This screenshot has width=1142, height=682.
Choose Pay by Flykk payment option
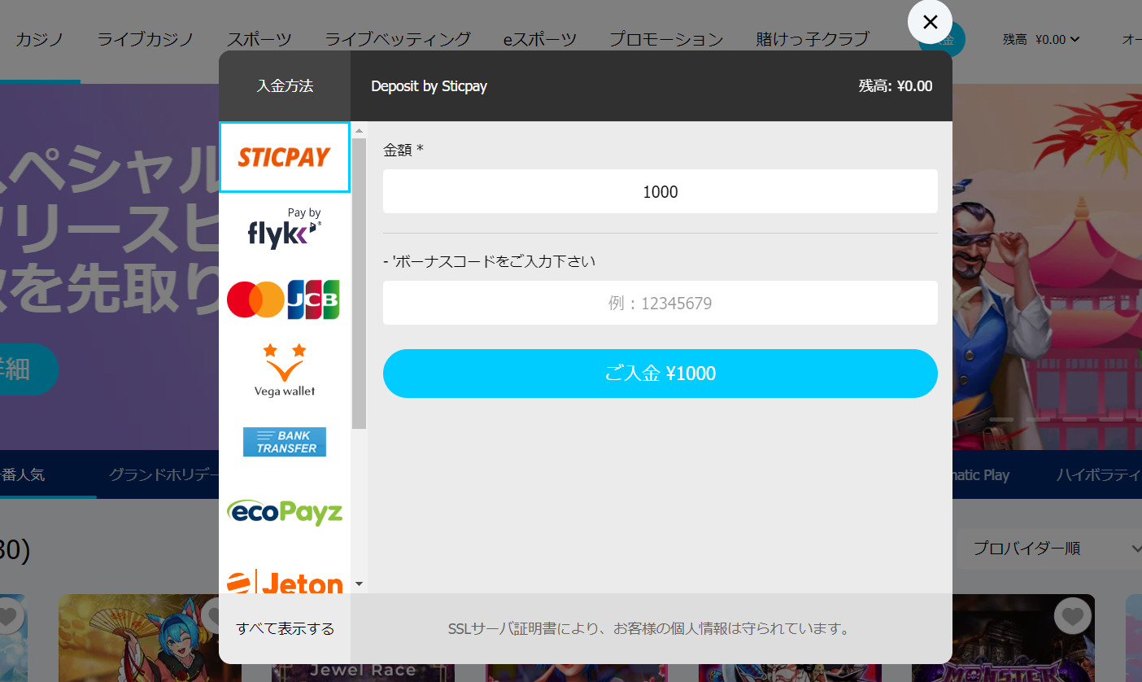(x=285, y=229)
